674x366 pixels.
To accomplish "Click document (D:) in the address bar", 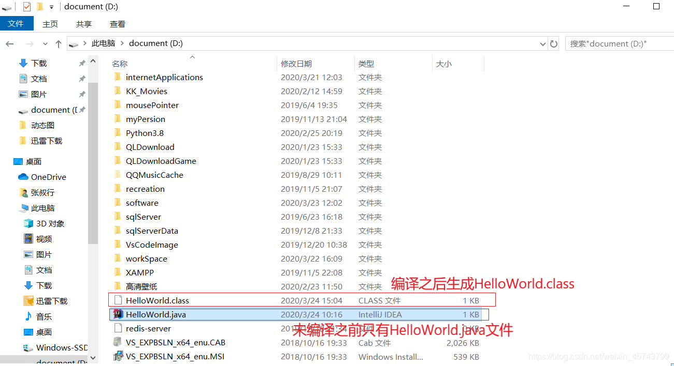I will 156,43.
